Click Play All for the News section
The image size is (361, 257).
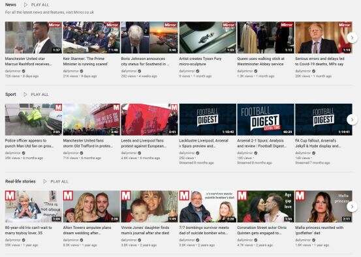coord(36,5)
